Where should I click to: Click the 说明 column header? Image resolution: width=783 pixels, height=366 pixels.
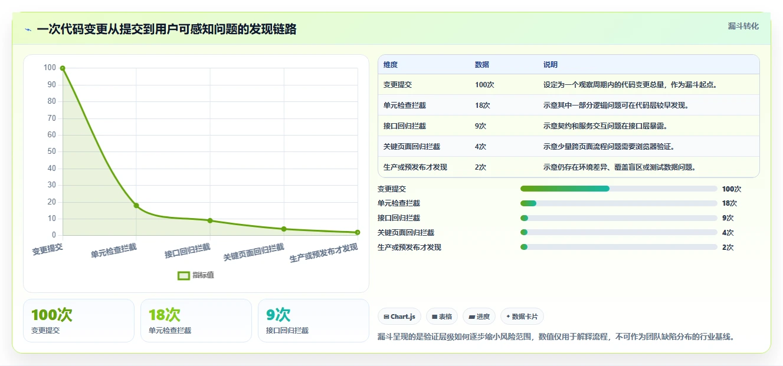click(551, 65)
